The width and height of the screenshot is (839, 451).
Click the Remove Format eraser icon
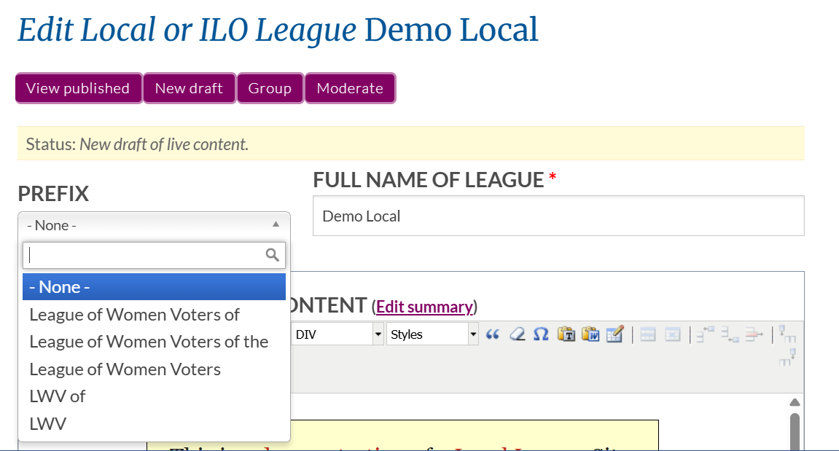coord(518,333)
